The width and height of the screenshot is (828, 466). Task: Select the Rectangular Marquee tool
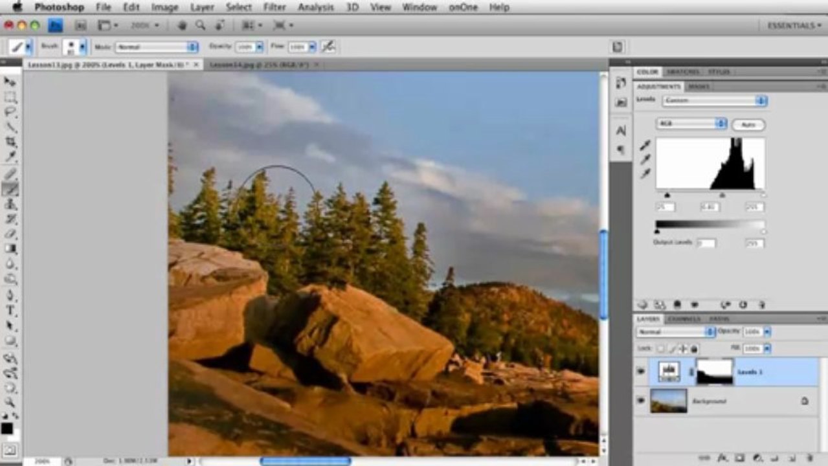tap(10, 97)
